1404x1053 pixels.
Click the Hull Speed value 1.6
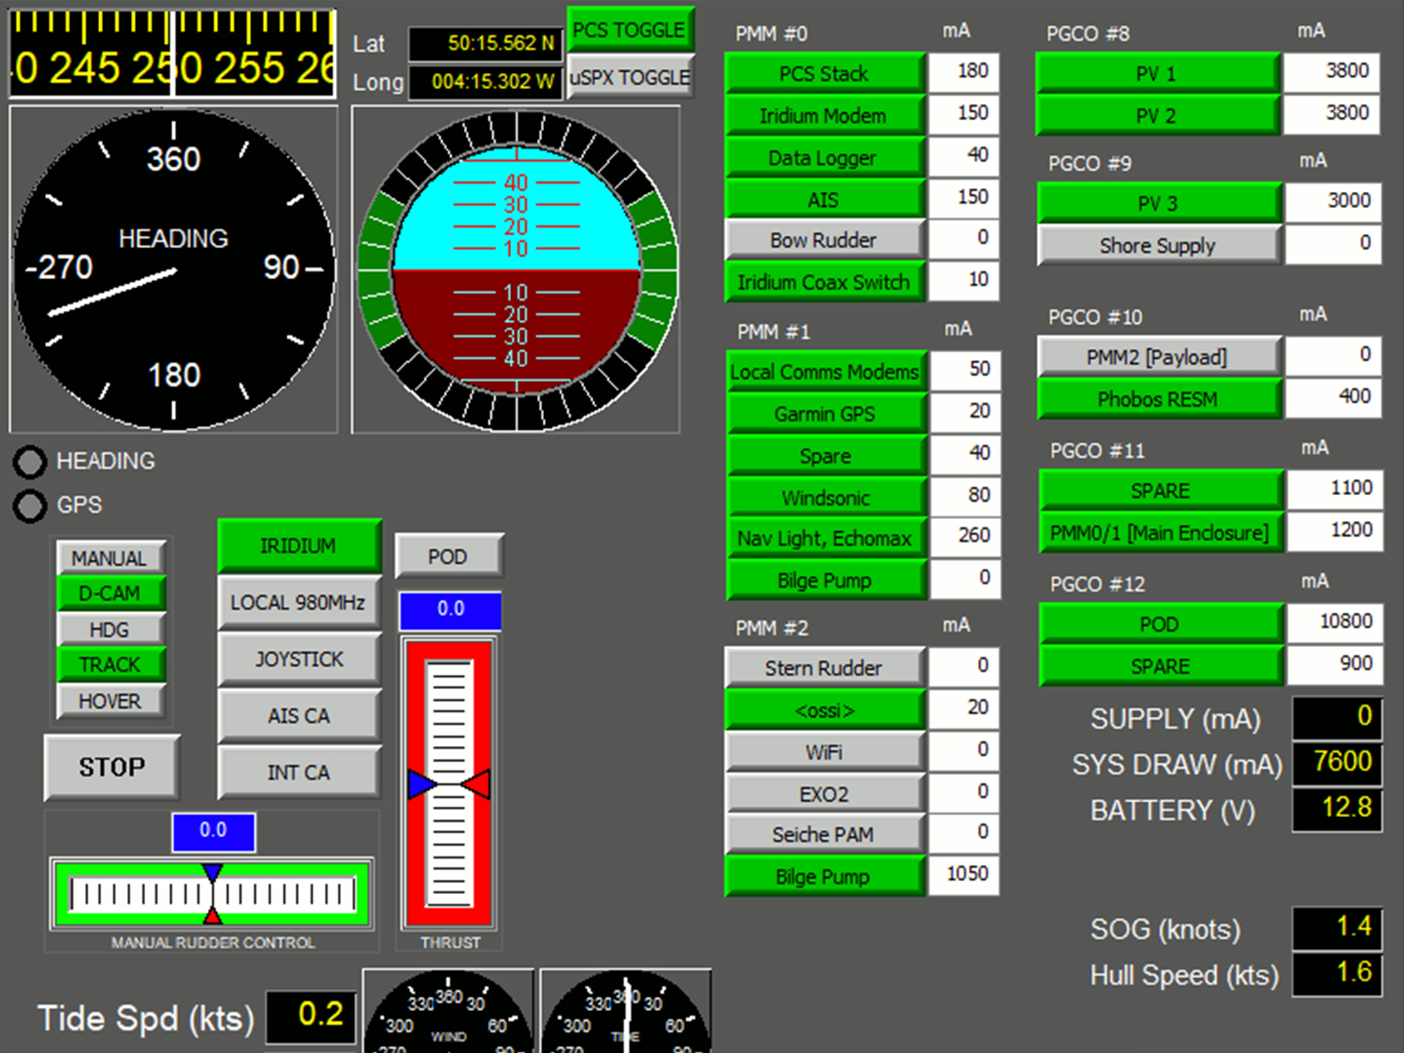[1337, 973]
